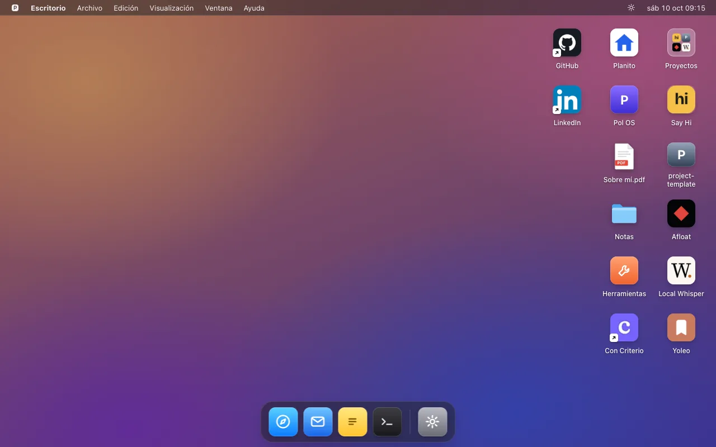716x447 pixels.
Task: Open the Herramientas tools icon
Action: (624, 270)
